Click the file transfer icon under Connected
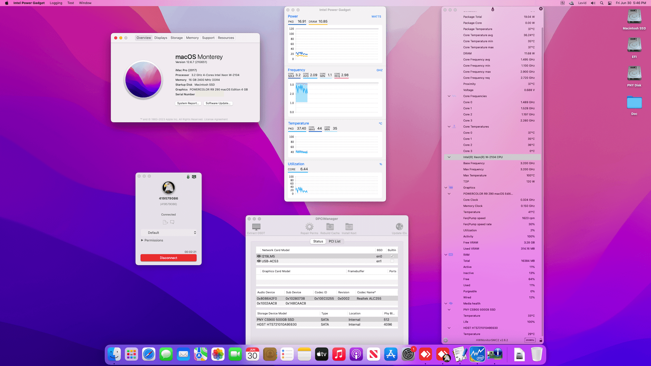The width and height of the screenshot is (651, 366). 165,222
